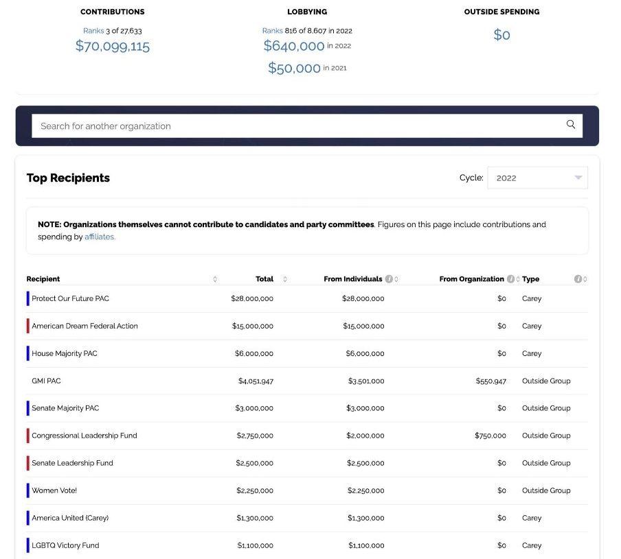
Task: Click GMI PAC's $4,051,947 total
Action: (x=256, y=381)
